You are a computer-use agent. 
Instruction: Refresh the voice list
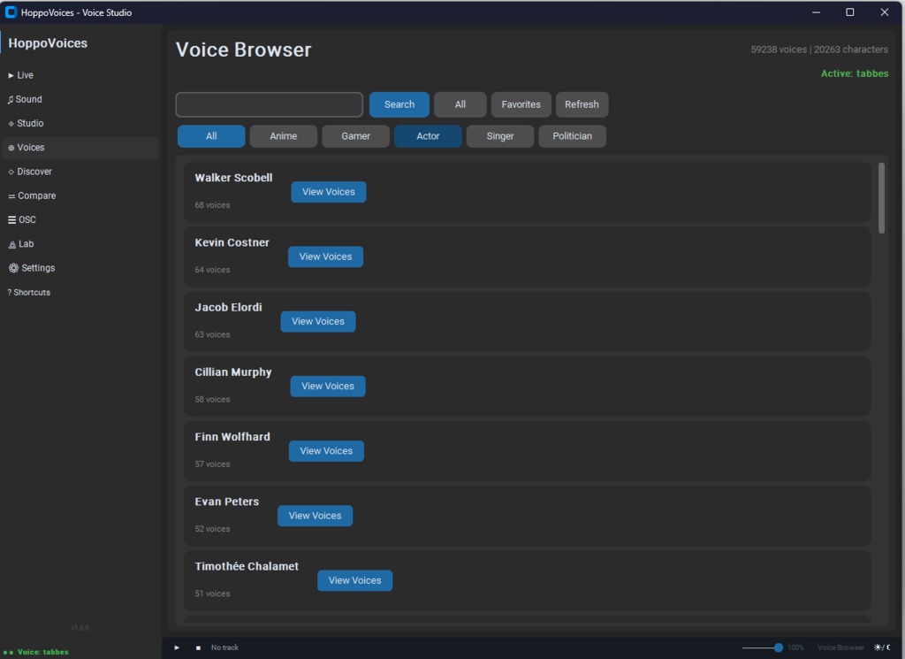(582, 104)
